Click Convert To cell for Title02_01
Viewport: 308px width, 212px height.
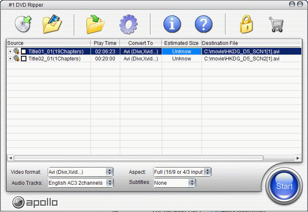pyautogui.click(x=141, y=59)
